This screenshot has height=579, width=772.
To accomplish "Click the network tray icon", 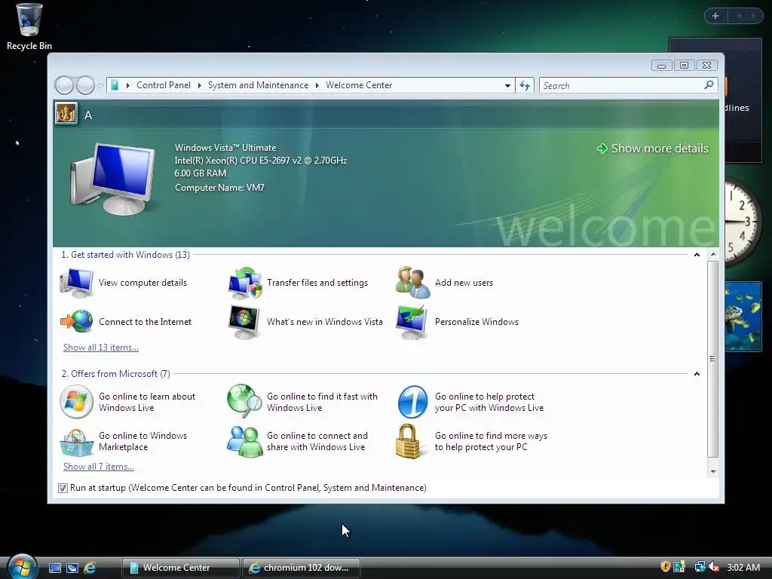I will [699, 567].
